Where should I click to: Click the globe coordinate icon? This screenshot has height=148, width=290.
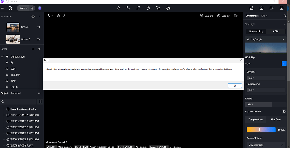[x=58, y=16]
